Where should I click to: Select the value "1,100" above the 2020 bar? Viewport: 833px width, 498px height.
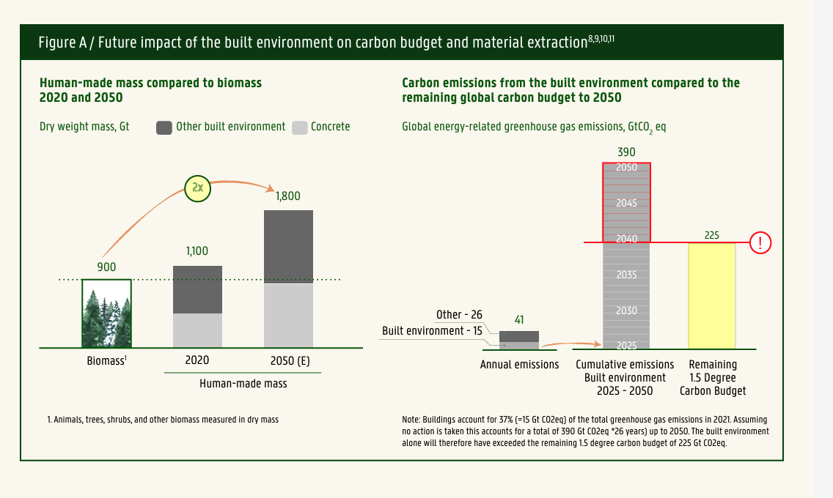tap(197, 251)
